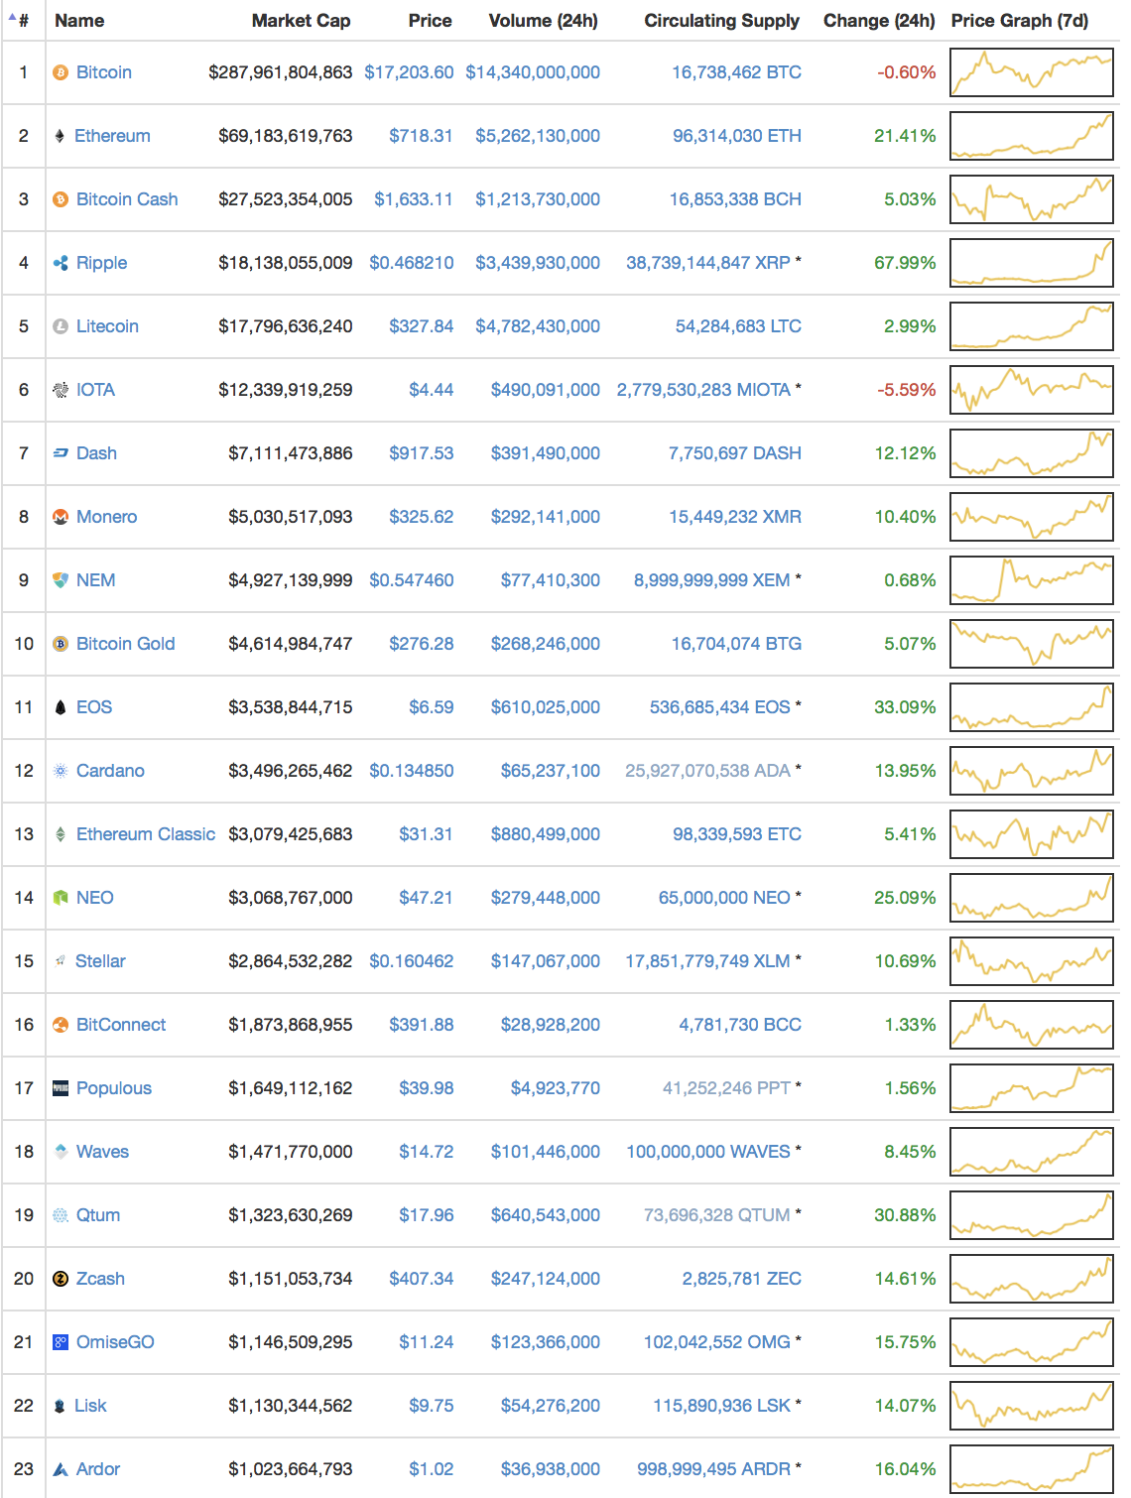Image resolution: width=1131 pixels, height=1498 pixels.
Task: Click the Ardor logo icon
Action: tap(61, 1469)
